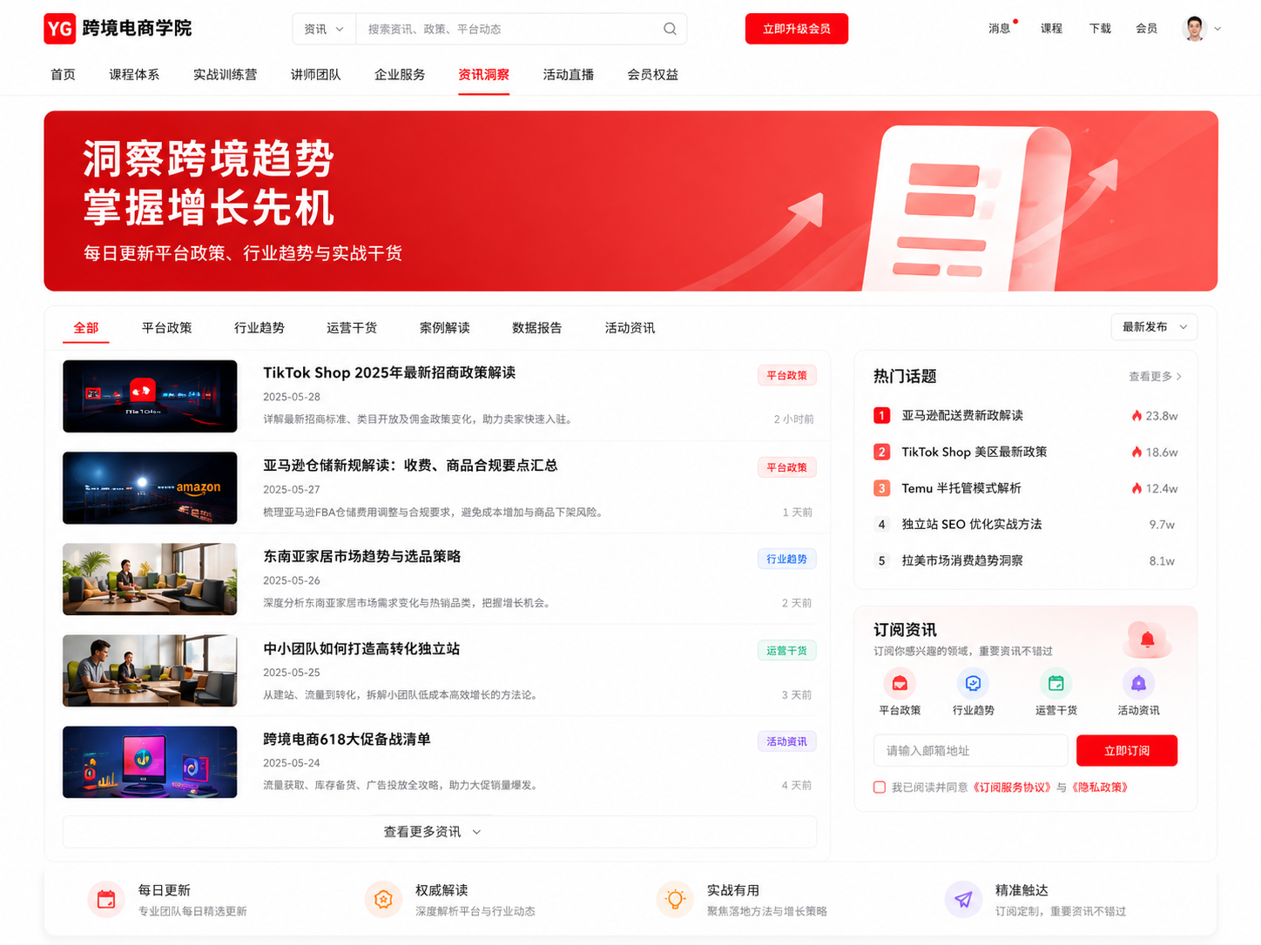Open 消息 notifications in the header
The image size is (1261, 945).
999,29
